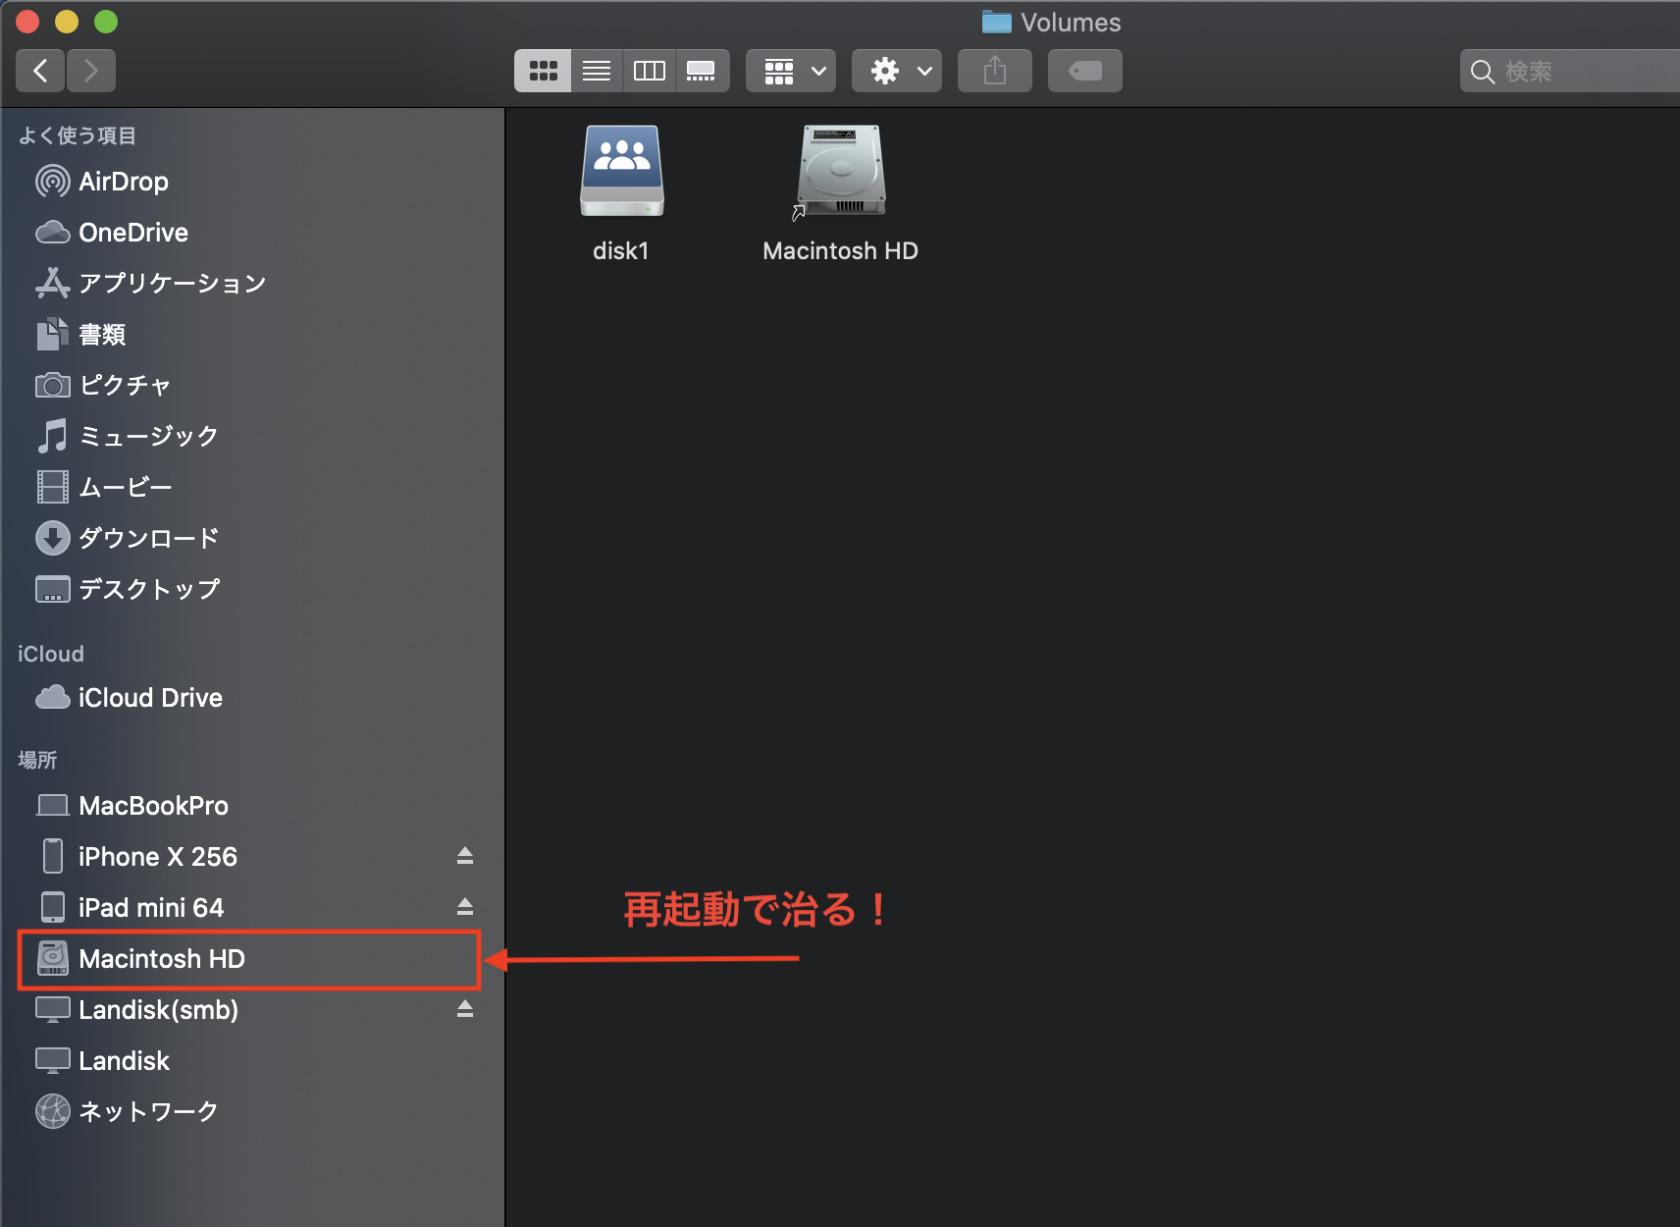Switch to list view
The image size is (1680, 1227).
(x=597, y=71)
